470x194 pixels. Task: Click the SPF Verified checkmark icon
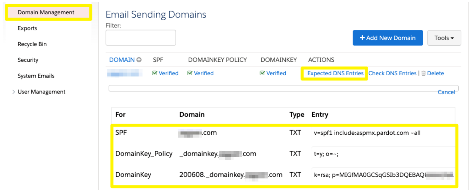click(x=154, y=73)
